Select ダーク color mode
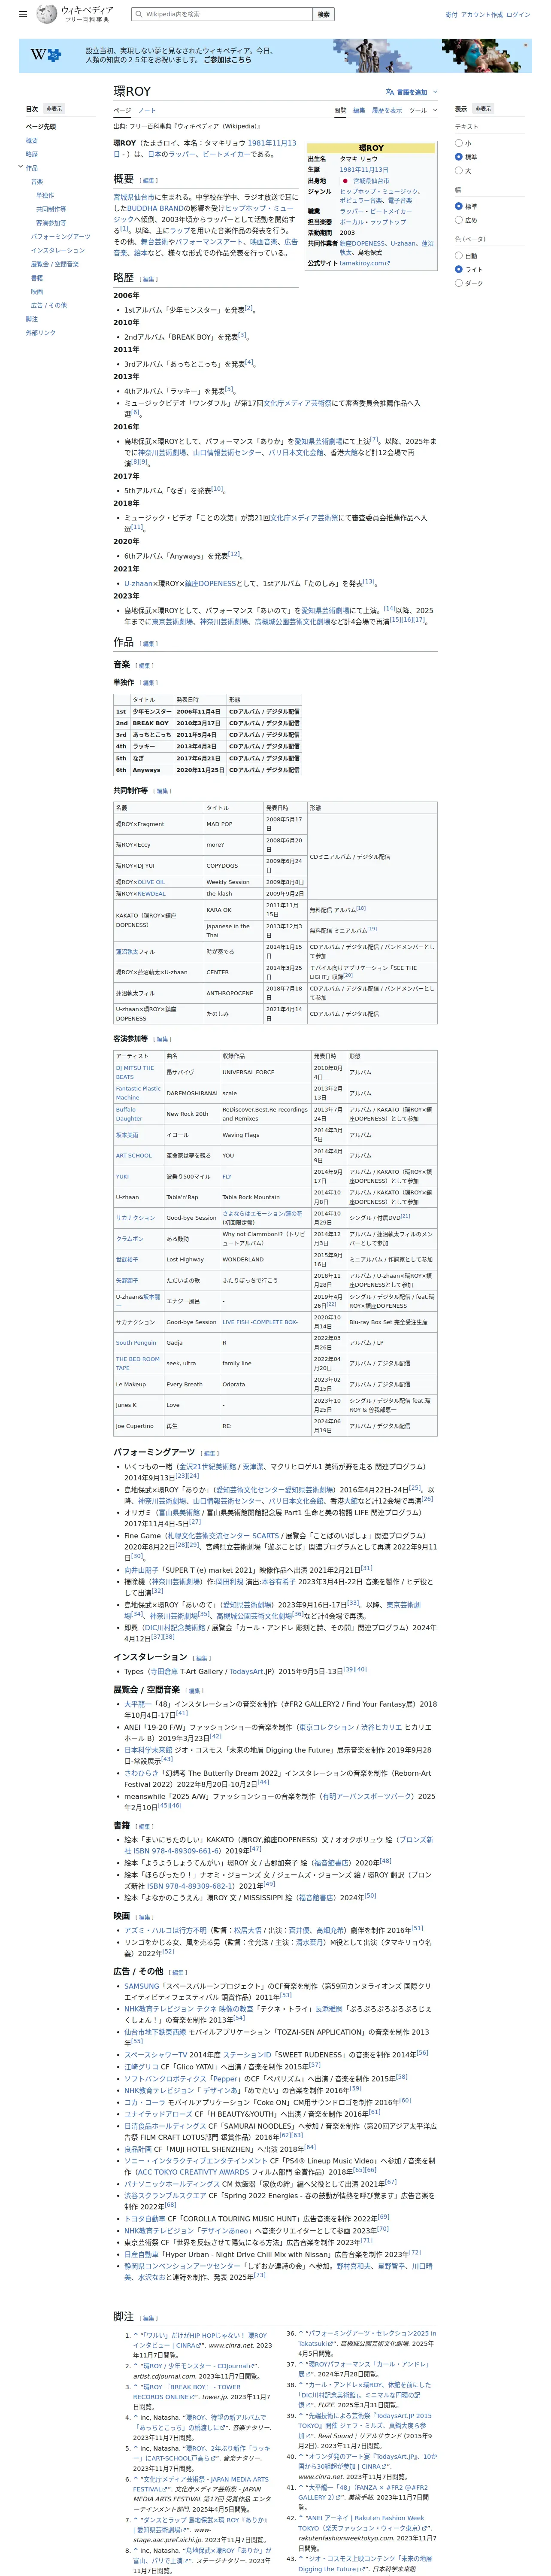 (459, 283)
